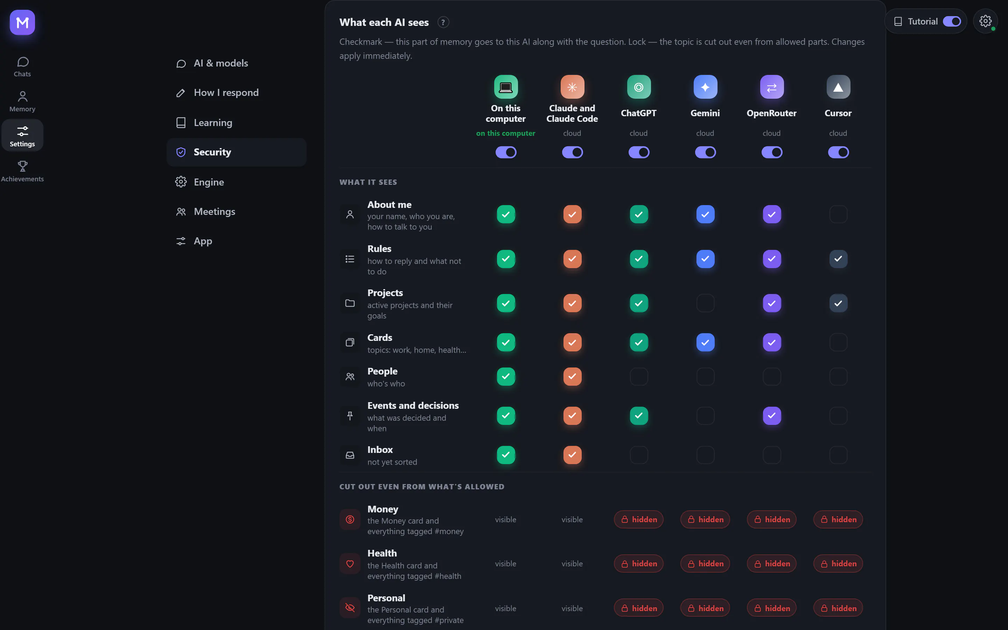
Task: Turn off the Tutorial toggle
Action: pyautogui.click(x=952, y=21)
